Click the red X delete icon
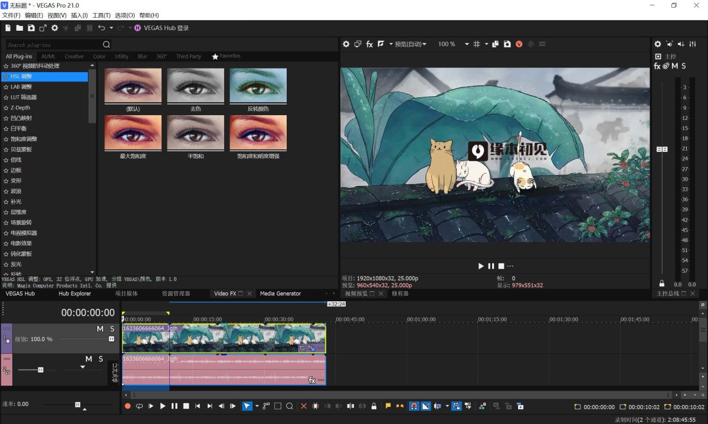 point(304,406)
